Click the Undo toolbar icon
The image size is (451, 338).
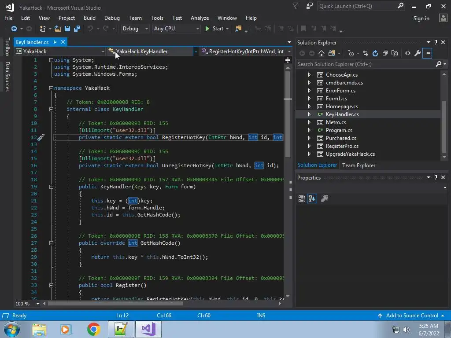tap(90, 29)
